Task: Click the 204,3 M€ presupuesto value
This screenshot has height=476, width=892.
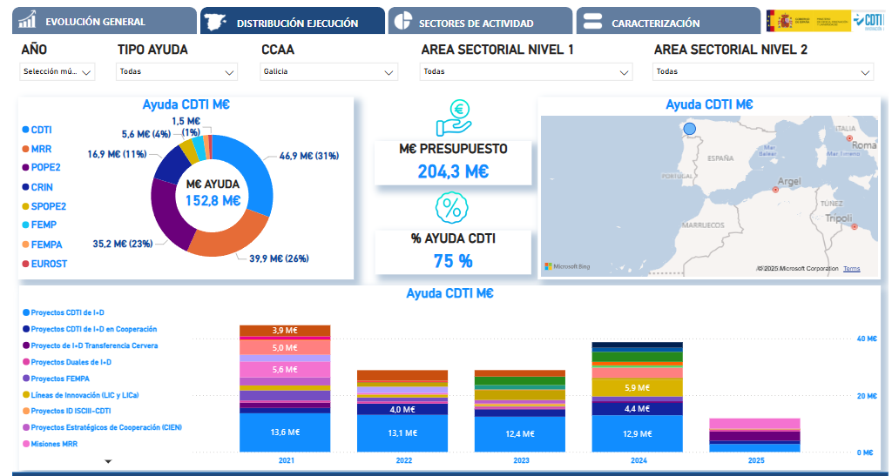Action: (x=453, y=171)
